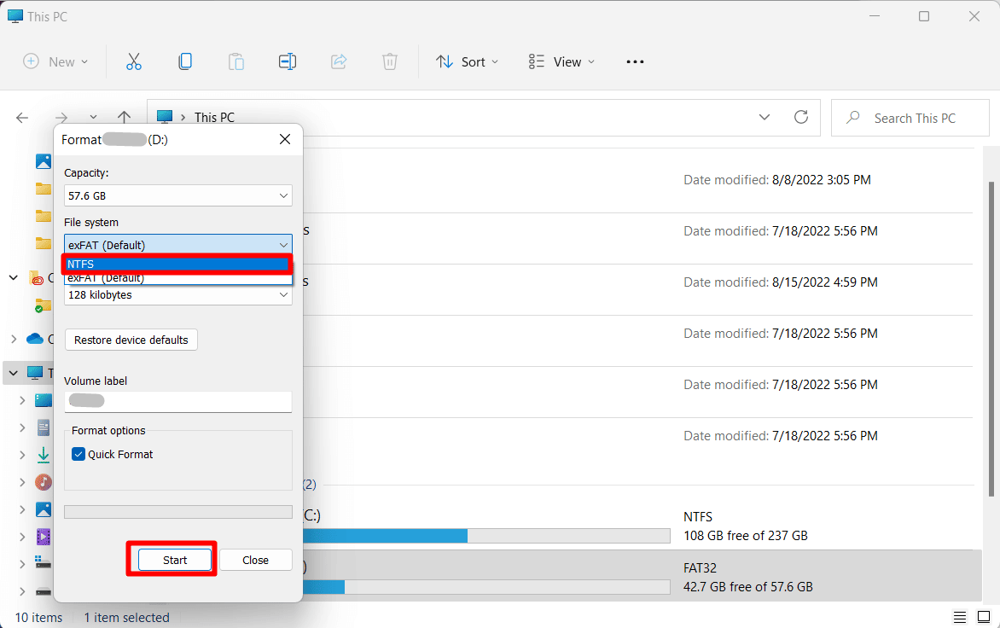Click the Cut scissors icon in toolbar
1000x628 pixels.
(x=133, y=61)
